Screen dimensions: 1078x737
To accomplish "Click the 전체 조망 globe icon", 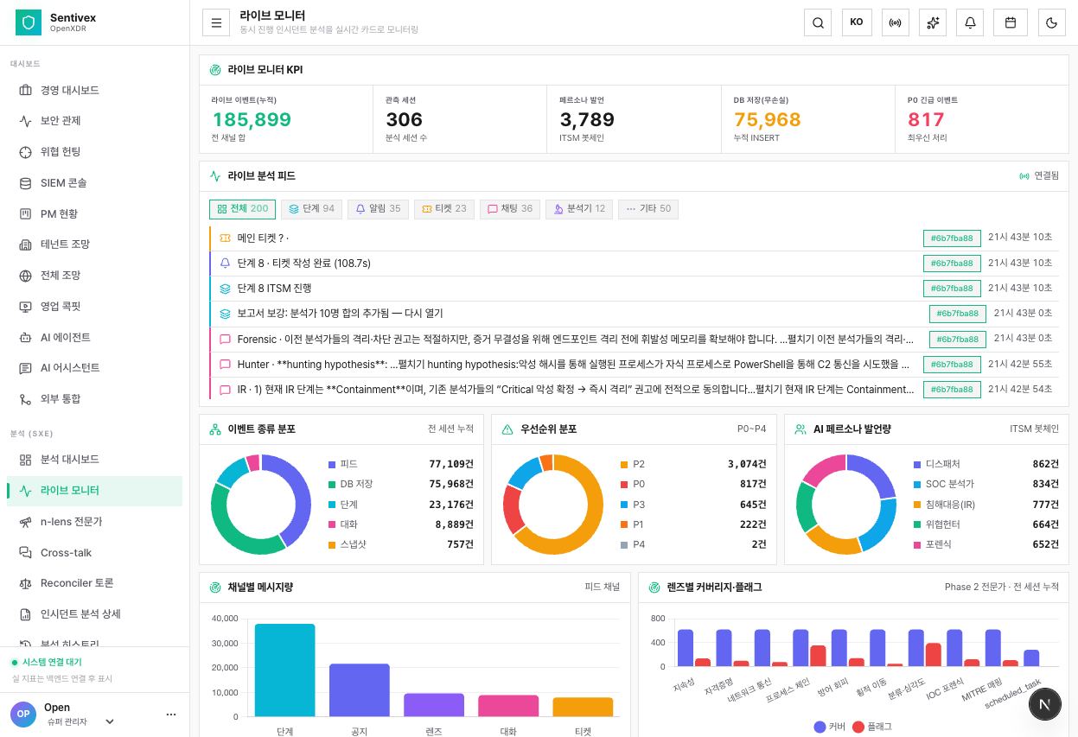I will point(25,276).
